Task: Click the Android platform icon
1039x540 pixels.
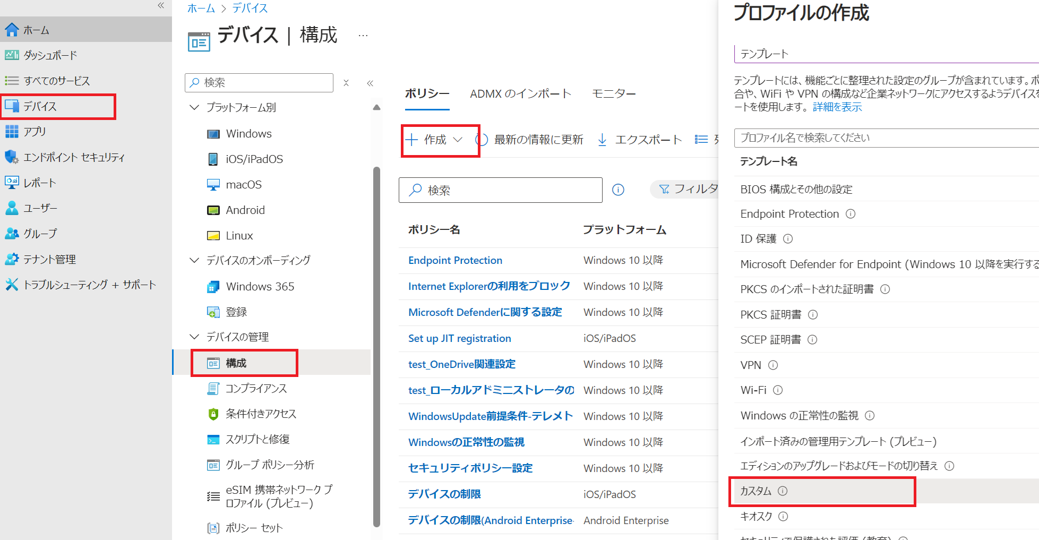Action: 213,210
